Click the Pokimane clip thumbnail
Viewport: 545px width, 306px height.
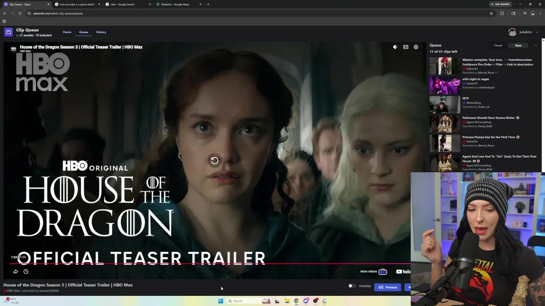pos(445,124)
